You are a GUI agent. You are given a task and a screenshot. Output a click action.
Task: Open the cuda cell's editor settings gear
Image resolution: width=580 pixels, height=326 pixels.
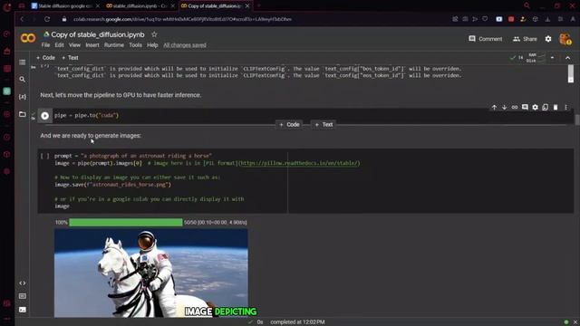535,107
